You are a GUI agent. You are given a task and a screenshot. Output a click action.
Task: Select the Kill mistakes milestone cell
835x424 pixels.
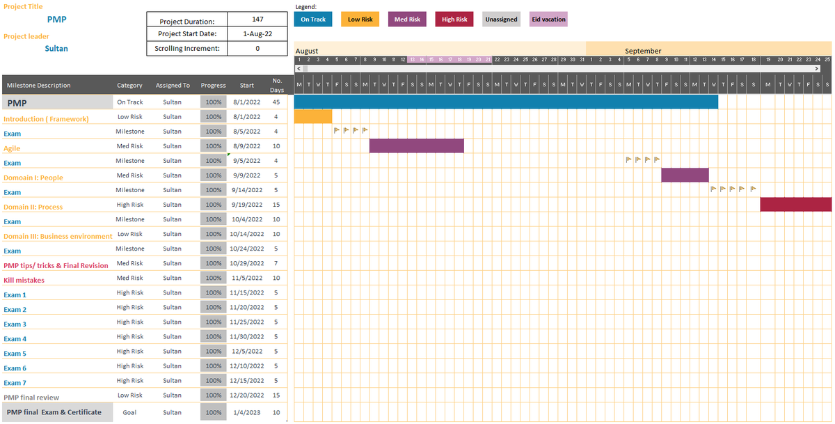tap(57, 279)
